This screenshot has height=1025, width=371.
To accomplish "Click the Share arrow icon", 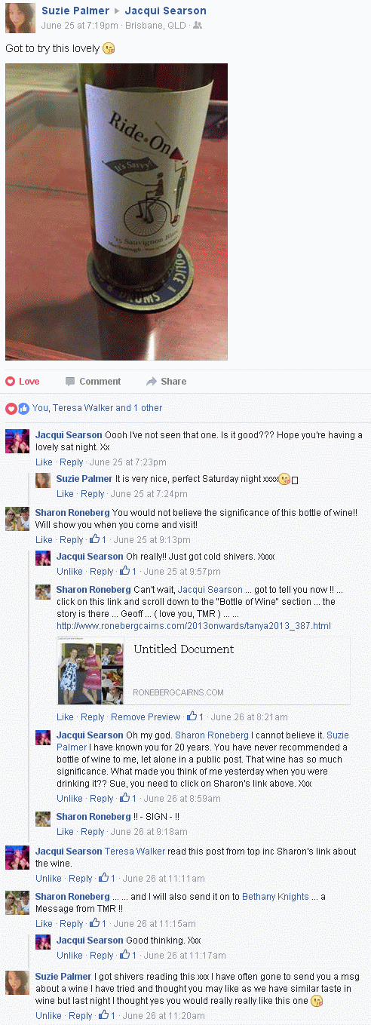I will 152,381.
